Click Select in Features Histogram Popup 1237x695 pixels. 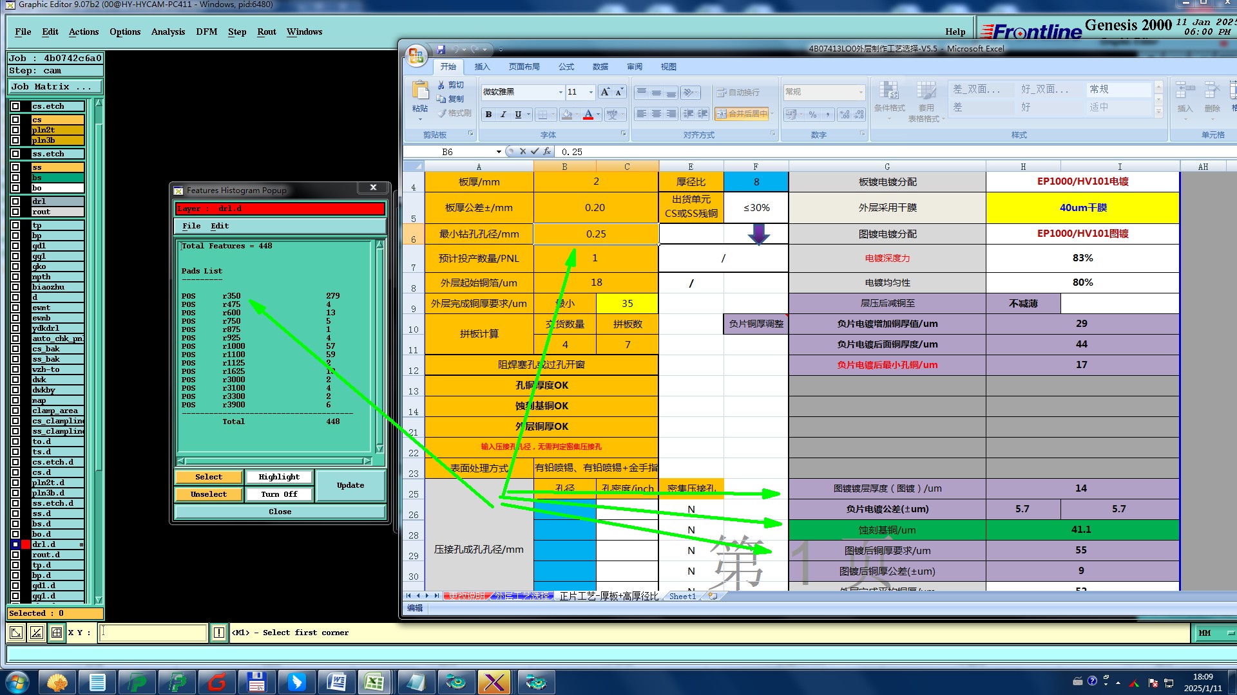(x=209, y=477)
